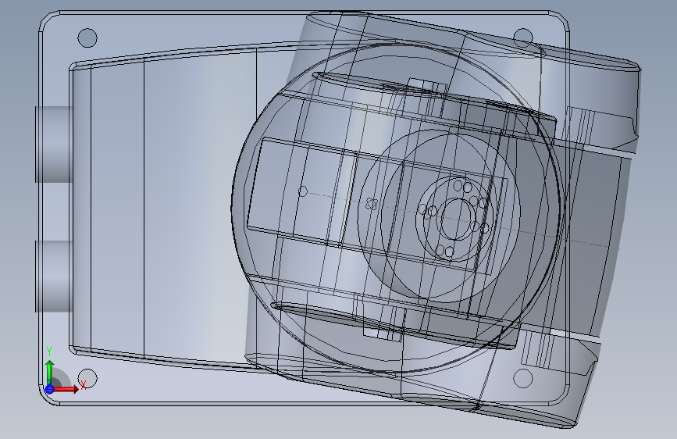Select the top-right mounting hole of base plate
Screen dimensions: 677x439
523,38
